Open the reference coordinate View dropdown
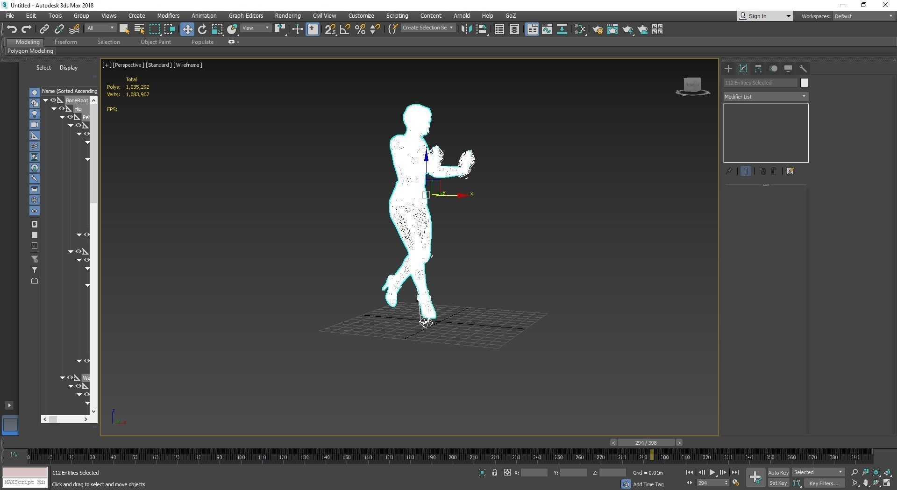This screenshot has width=897, height=490. click(256, 28)
